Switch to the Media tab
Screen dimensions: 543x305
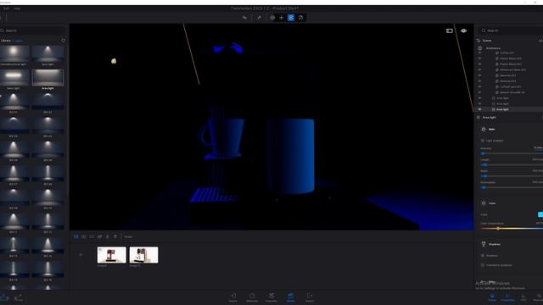point(290,297)
